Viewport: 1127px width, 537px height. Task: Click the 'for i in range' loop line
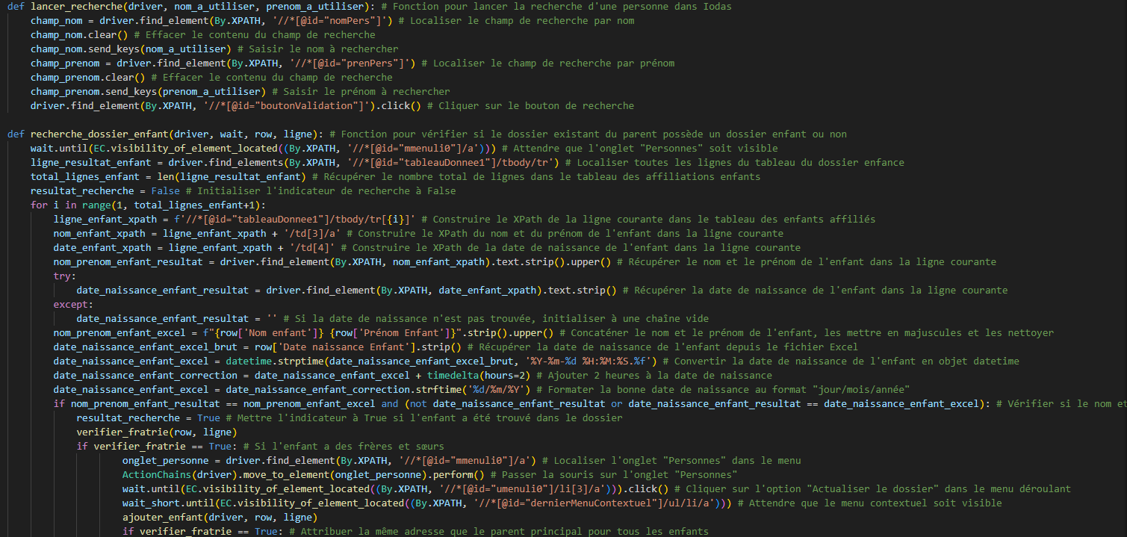click(x=148, y=205)
